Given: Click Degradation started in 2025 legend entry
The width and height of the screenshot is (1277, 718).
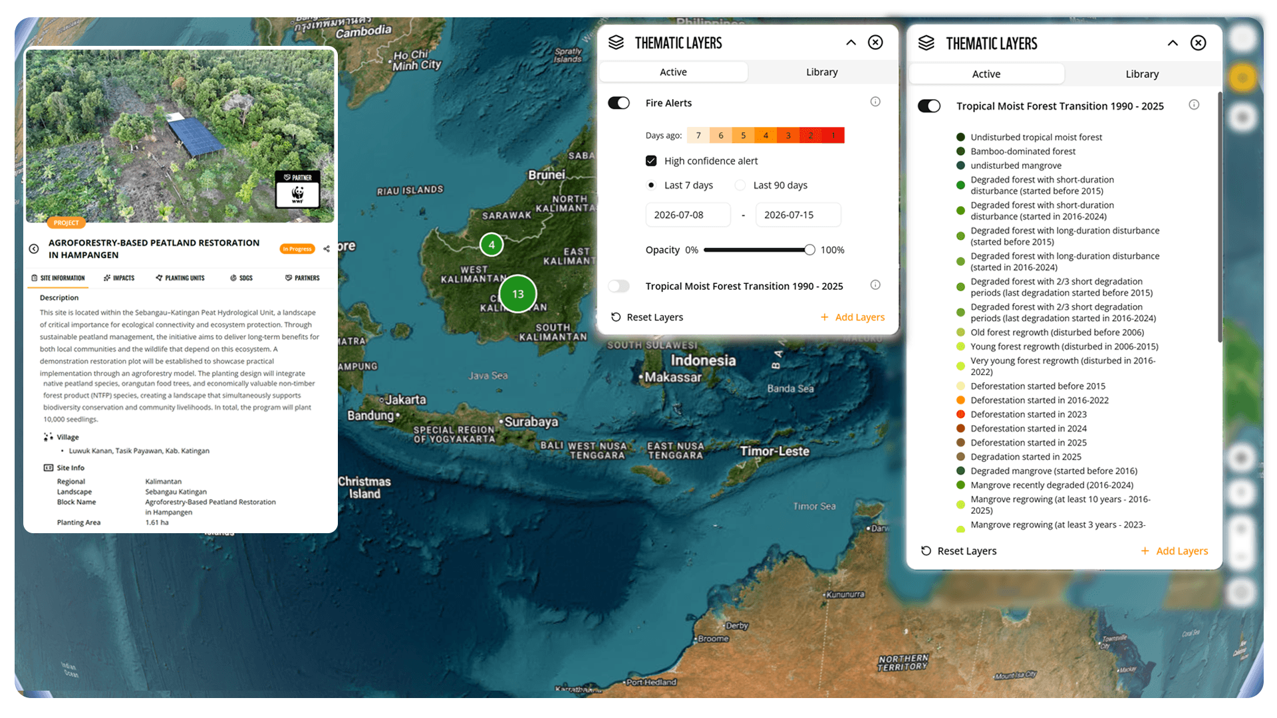Looking at the screenshot, I should pyautogui.click(x=1018, y=457).
